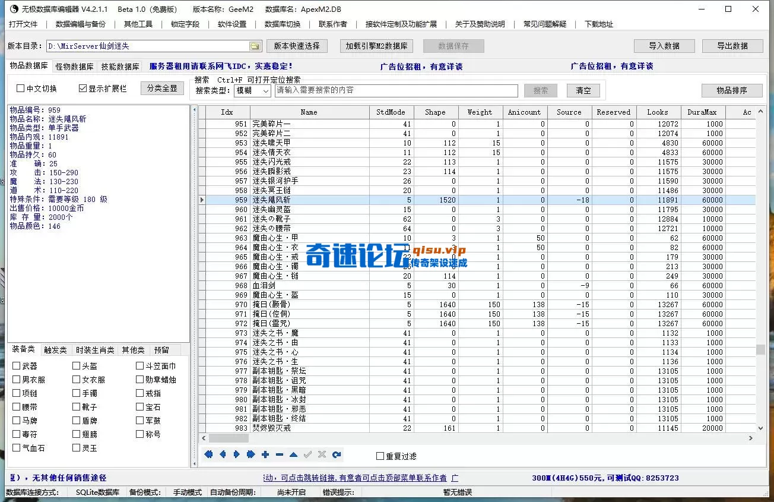Uncheck the 显示扩展栏 option
774x502 pixels.
82,87
